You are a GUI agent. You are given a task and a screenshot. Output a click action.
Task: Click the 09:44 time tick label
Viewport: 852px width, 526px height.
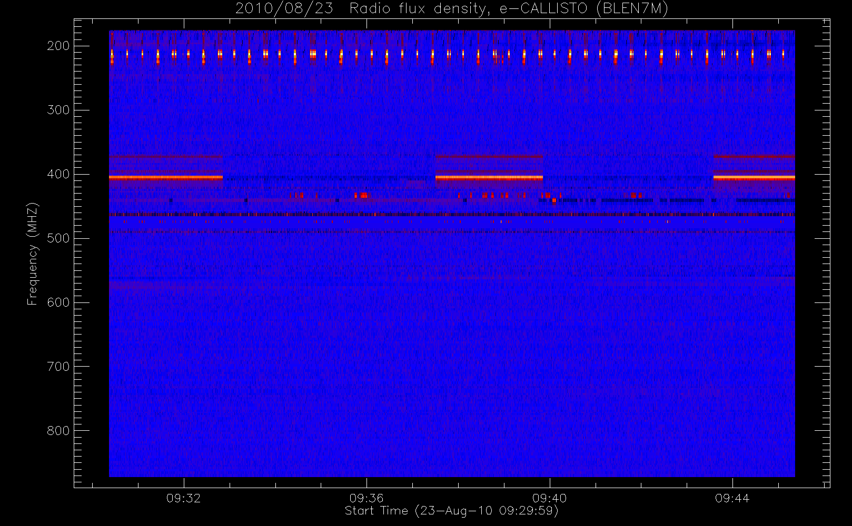pyautogui.click(x=732, y=498)
